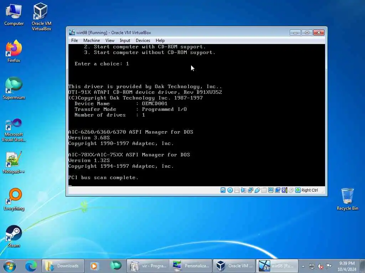
Task: Select the Firefox desktop shortcut
Action: pos(14,51)
